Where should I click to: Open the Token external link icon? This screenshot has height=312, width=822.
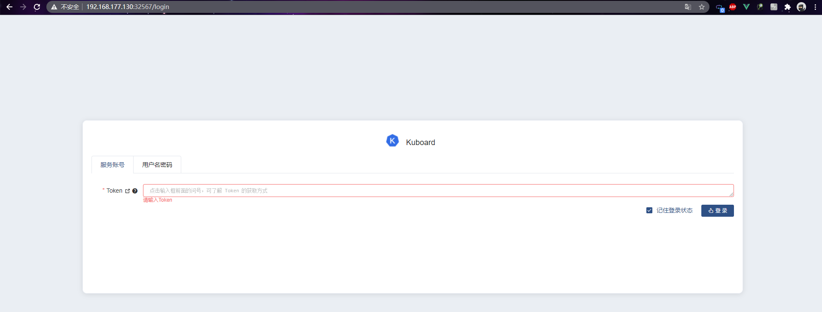pos(128,191)
